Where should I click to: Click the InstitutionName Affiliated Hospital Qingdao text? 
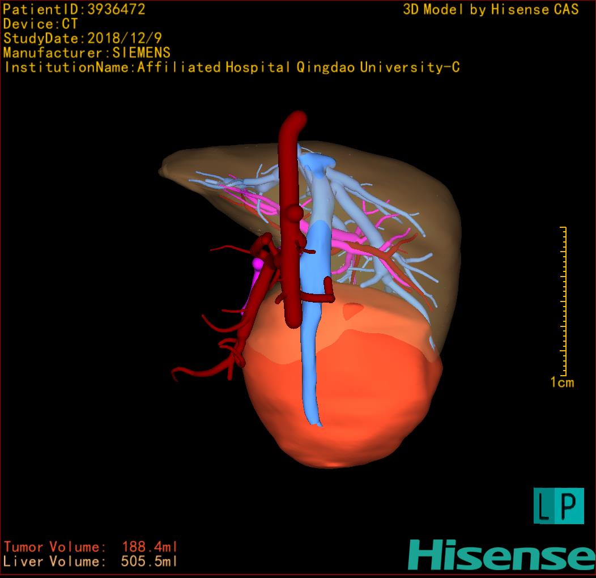[232, 67]
